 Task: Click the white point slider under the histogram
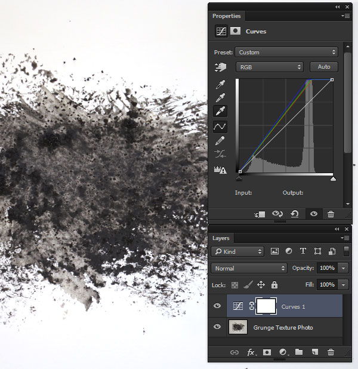coord(333,178)
